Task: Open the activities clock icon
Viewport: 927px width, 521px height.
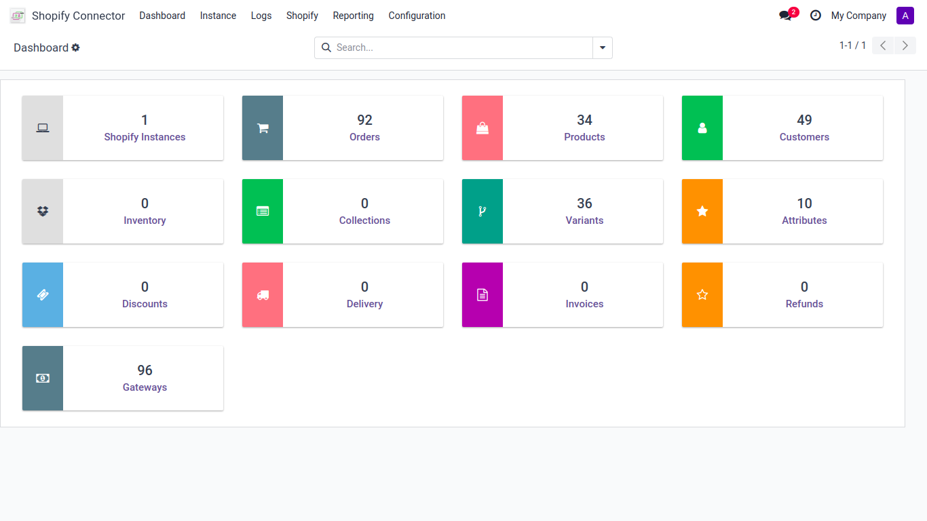Action: coord(816,16)
